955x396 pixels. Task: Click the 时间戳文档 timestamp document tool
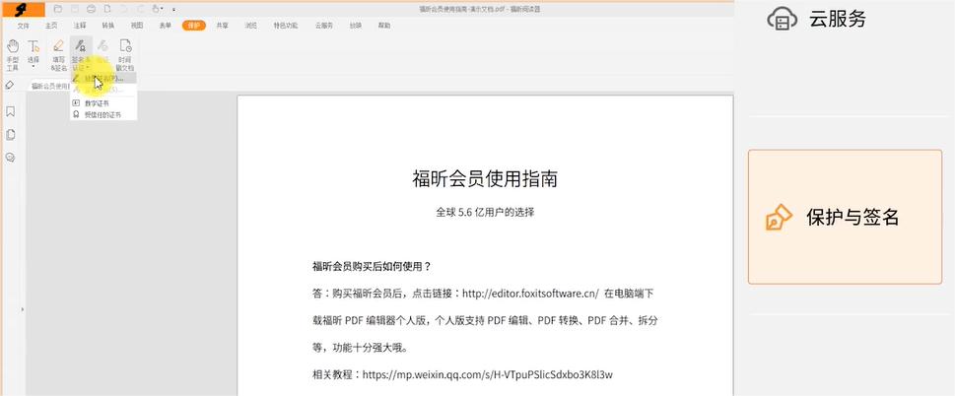pos(125,55)
